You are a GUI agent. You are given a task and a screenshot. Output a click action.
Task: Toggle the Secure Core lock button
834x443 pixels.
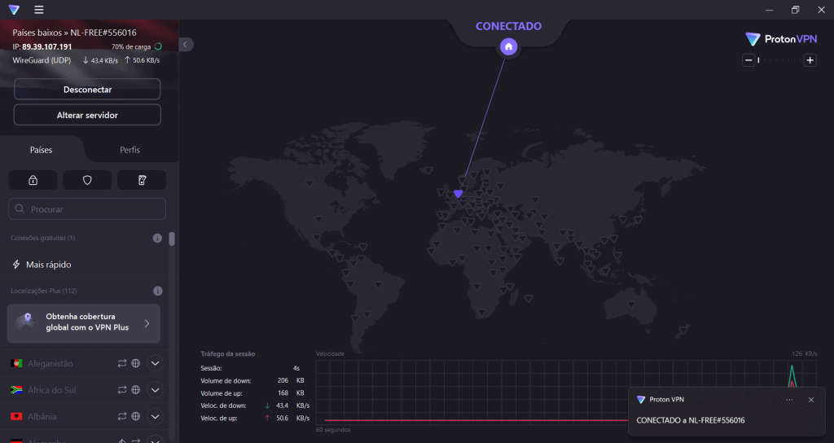[x=33, y=180]
